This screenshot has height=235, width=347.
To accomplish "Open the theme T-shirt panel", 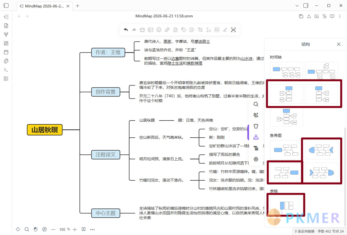I will pyautogui.click(x=256, y=126).
